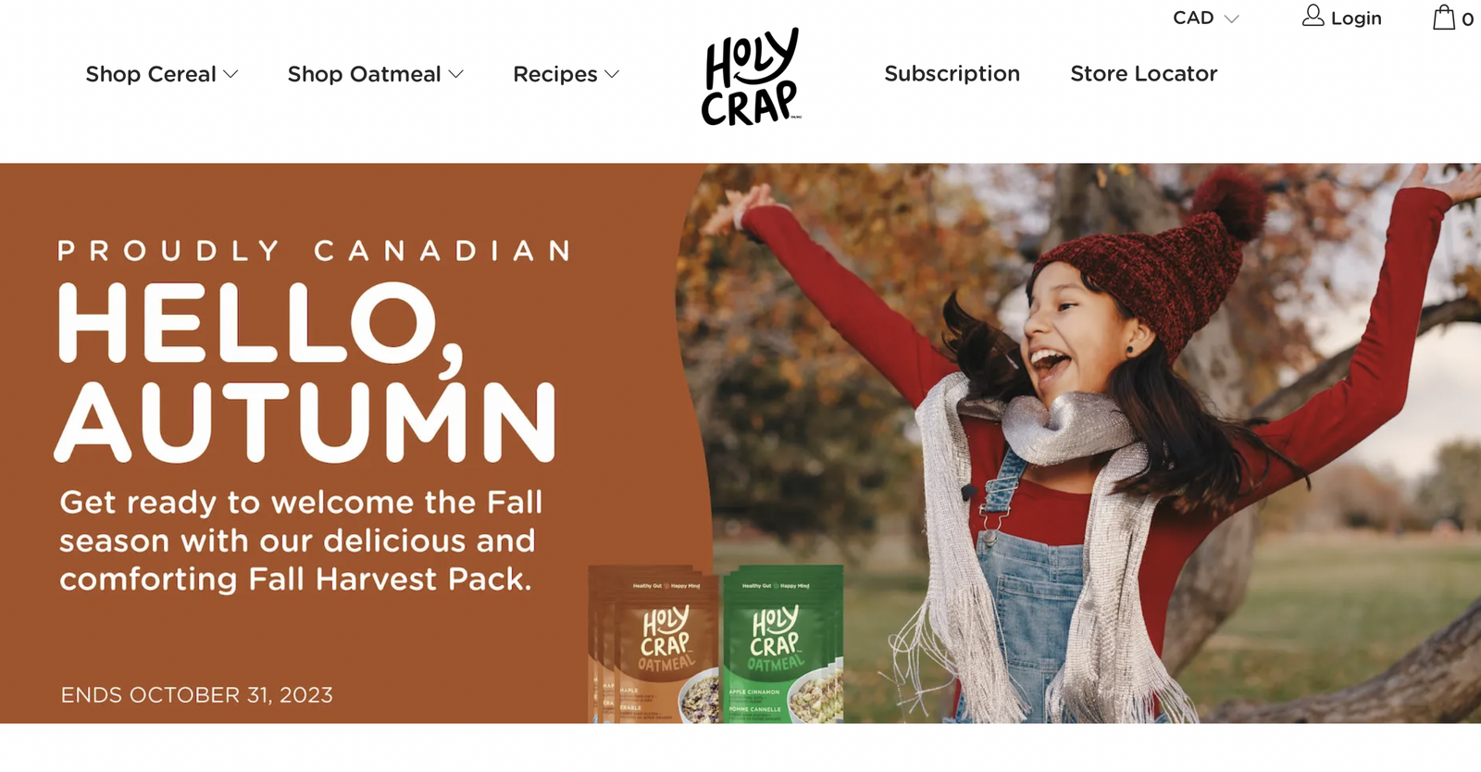Click the Hello, Autumn banner headline
This screenshot has height=772, width=1481.
pos(305,372)
